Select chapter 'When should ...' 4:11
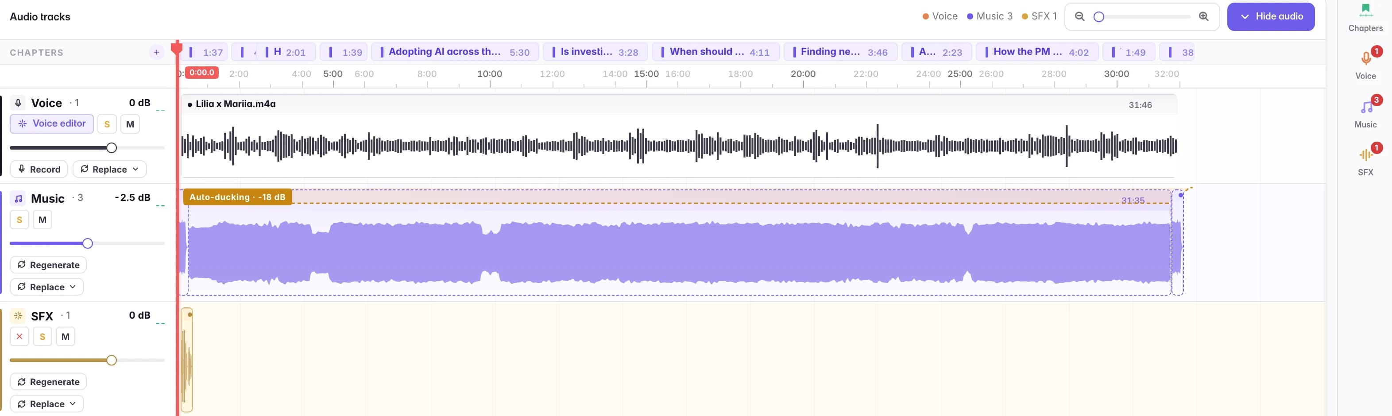This screenshot has height=416, width=1392. tap(715, 52)
